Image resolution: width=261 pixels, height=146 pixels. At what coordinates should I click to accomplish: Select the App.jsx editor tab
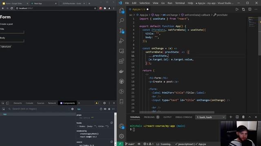coord(139,9)
